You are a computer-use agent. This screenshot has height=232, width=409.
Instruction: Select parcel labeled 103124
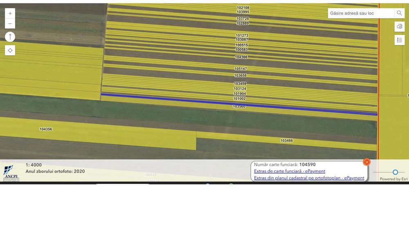pyautogui.click(x=240, y=89)
